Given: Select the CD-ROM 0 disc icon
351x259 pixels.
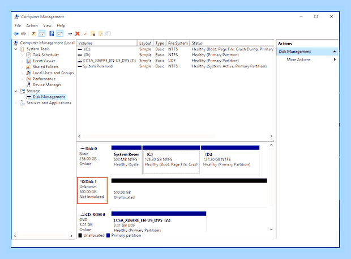Looking at the screenshot, I should point(83,214).
